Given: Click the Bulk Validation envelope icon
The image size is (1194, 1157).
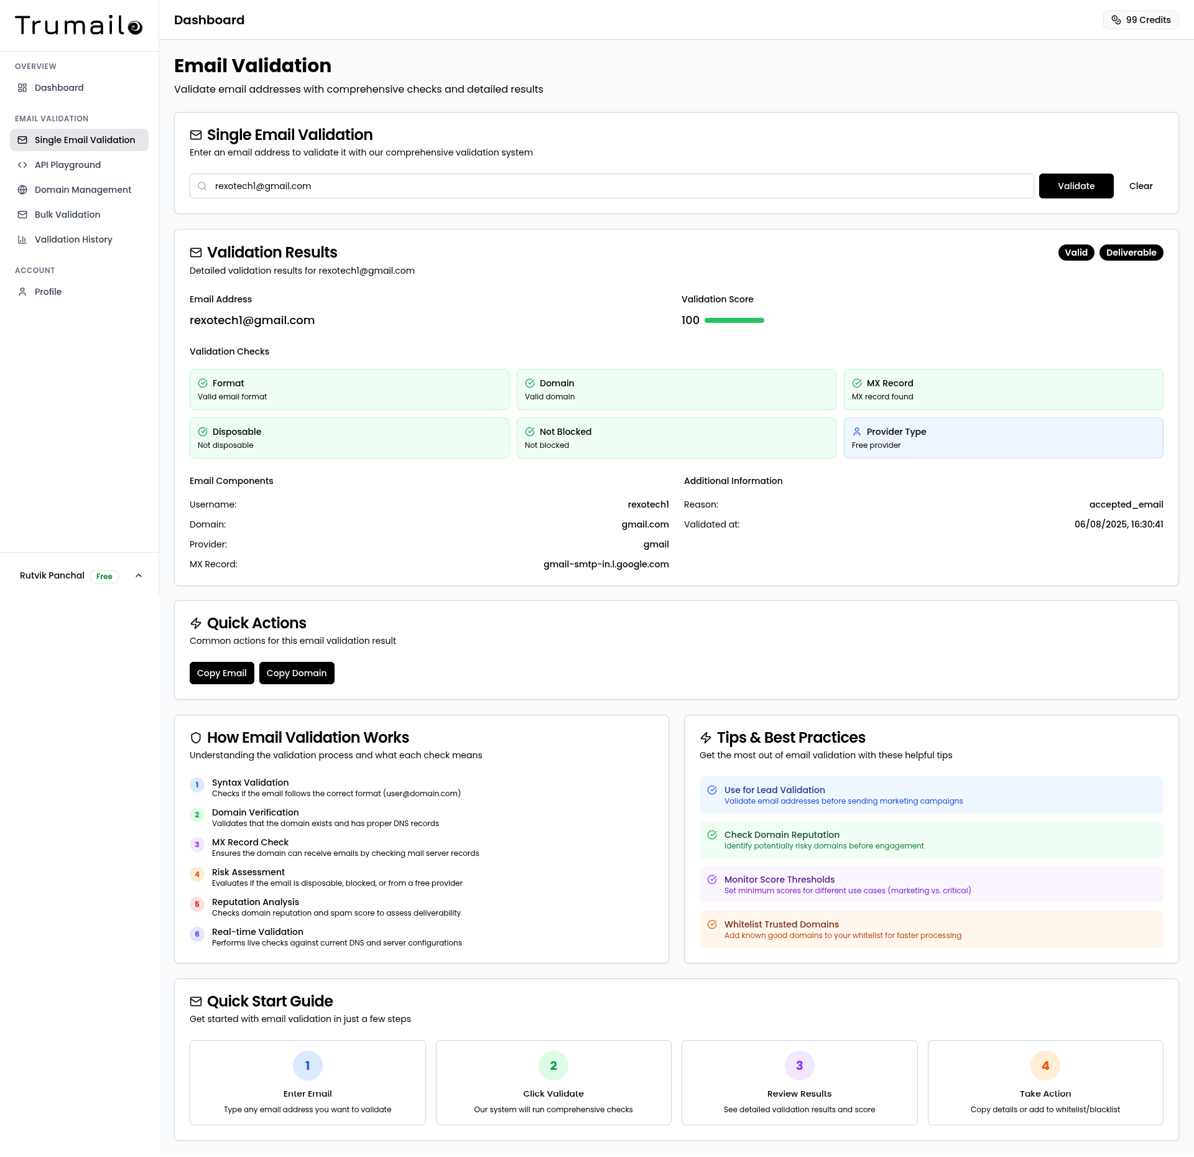Looking at the screenshot, I should click(22, 215).
